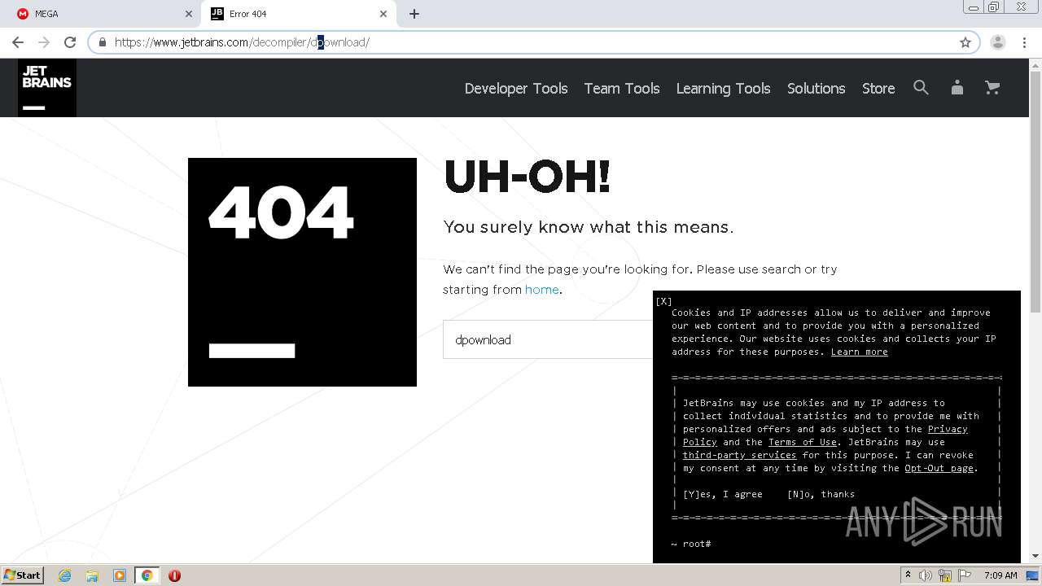1042x586 pixels.
Task: Open the red Opera taskbar icon
Action: tap(174, 575)
